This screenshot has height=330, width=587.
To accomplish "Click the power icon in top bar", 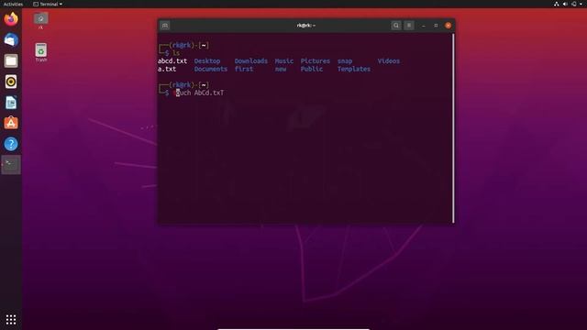I will coord(574,4).
